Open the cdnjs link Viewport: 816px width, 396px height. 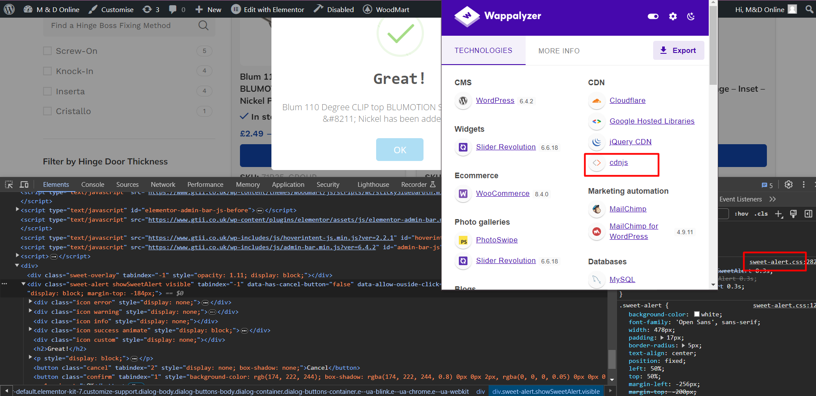coord(619,162)
